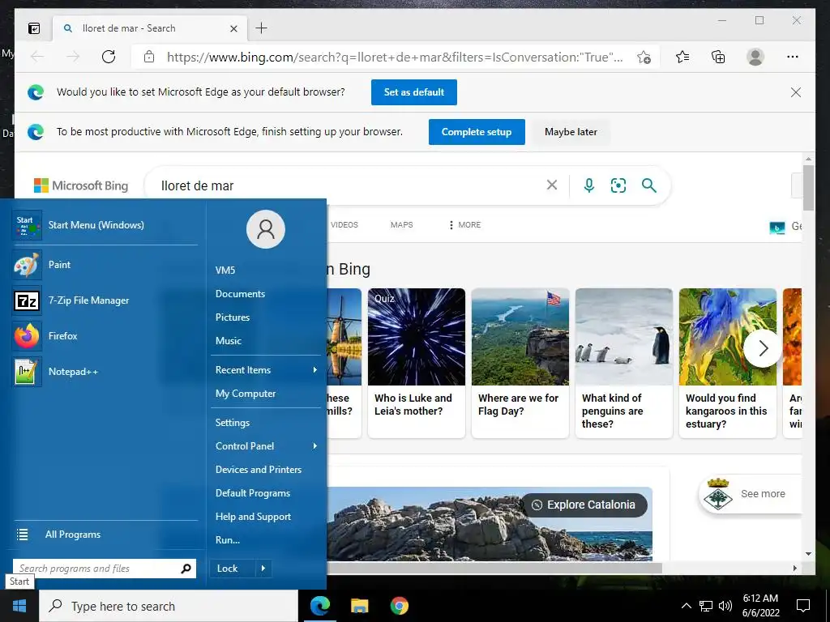
Task: Open Microsoft Edge from the taskbar
Action: coord(320,606)
